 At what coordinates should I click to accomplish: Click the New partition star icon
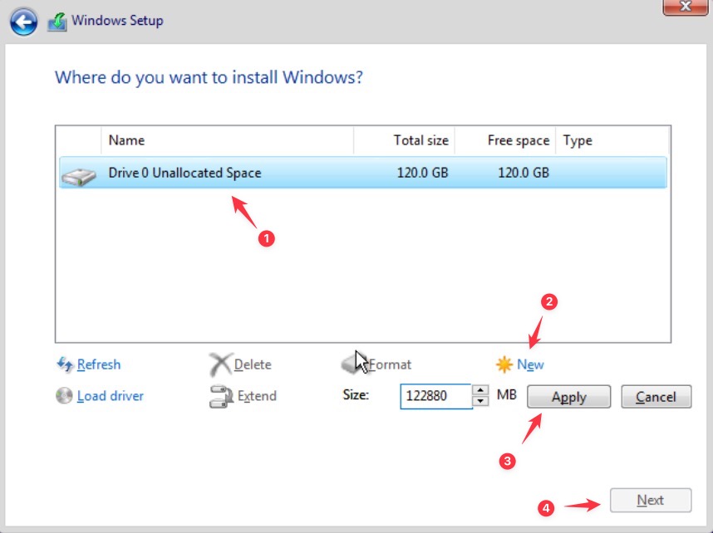504,364
